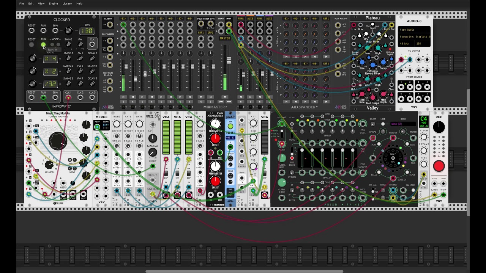Image resolution: width=486 pixels, height=273 pixels.
Task: Click the tuner C4 note display
Action: 424,121
